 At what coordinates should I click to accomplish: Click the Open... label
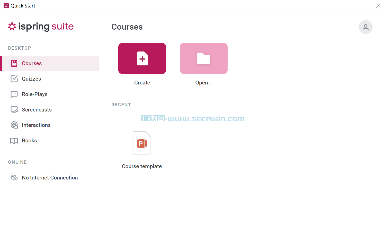click(204, 83)
